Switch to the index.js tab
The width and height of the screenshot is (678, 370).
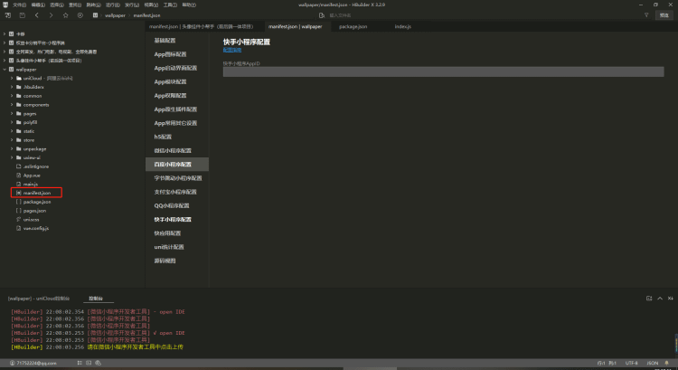coord(402,26)
